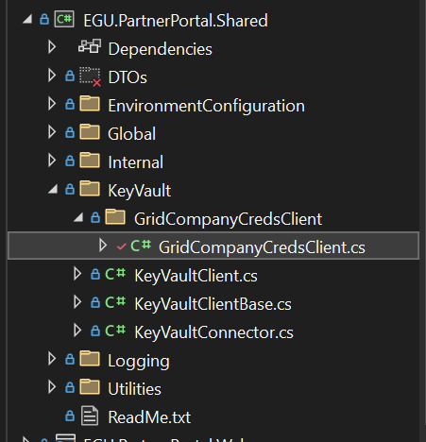The width and height of the screenshot is (426, 442).
Task: Click the red checkmark on GridCompanyCredsClient.cs
Action: (x=121, y=246)
